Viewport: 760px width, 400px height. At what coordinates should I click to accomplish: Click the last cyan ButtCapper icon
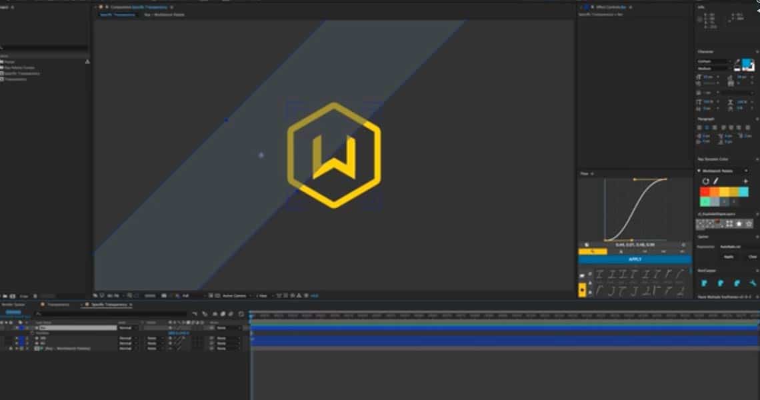click(753, 283)
